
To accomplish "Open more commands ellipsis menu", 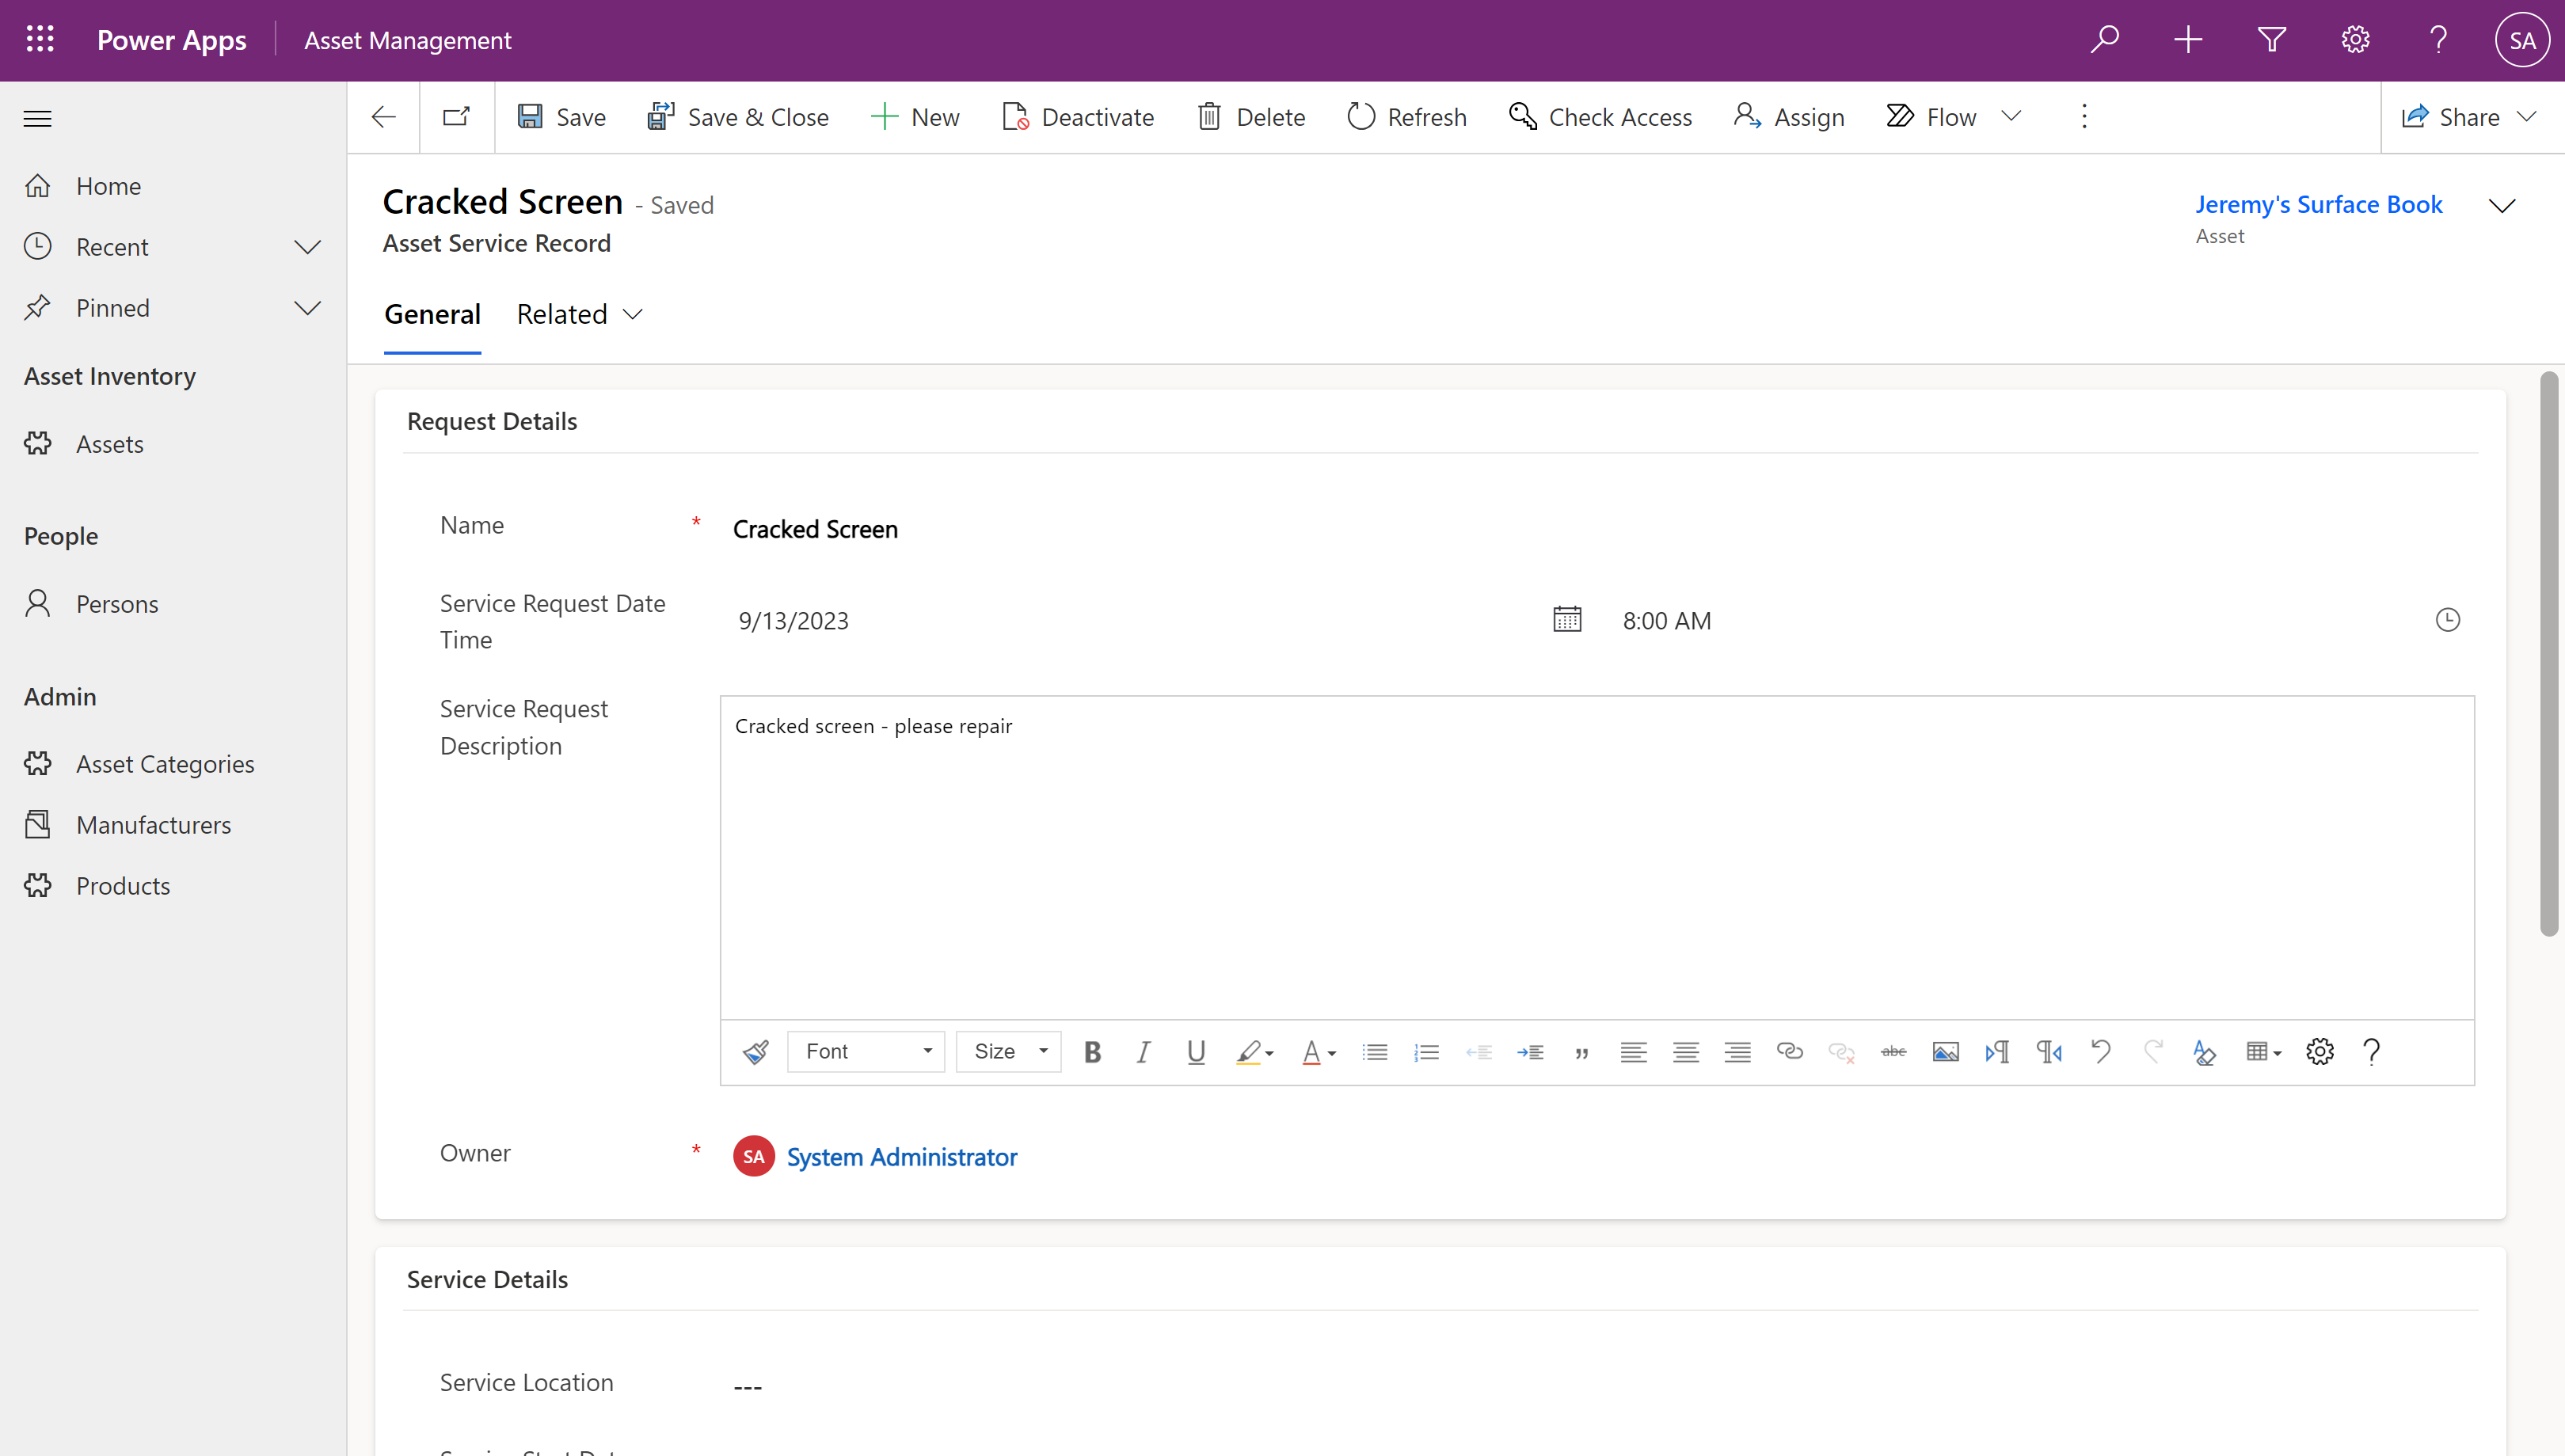I will [x=2084, y=117].
